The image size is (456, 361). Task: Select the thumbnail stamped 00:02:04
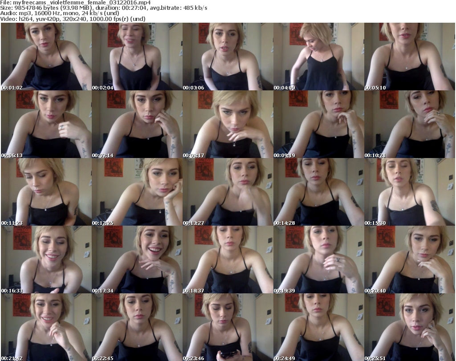pyautogui.click(x=137, y=57)
